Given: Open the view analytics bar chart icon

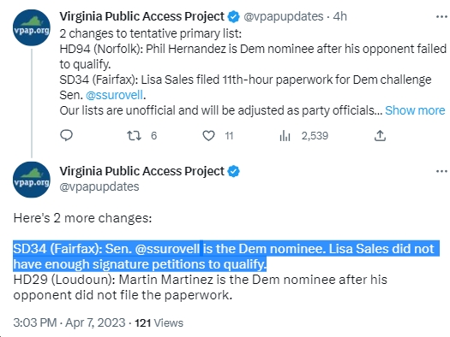Looking at the screenshot, I should (285, 136).
